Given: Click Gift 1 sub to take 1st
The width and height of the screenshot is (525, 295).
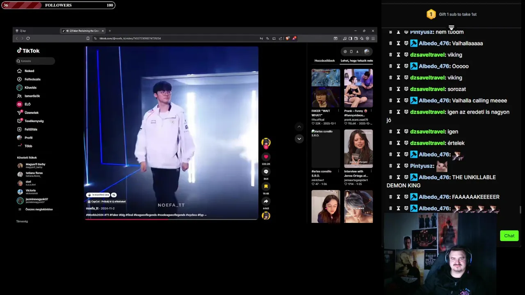Looking at the screenshot, I should (457, 14).
